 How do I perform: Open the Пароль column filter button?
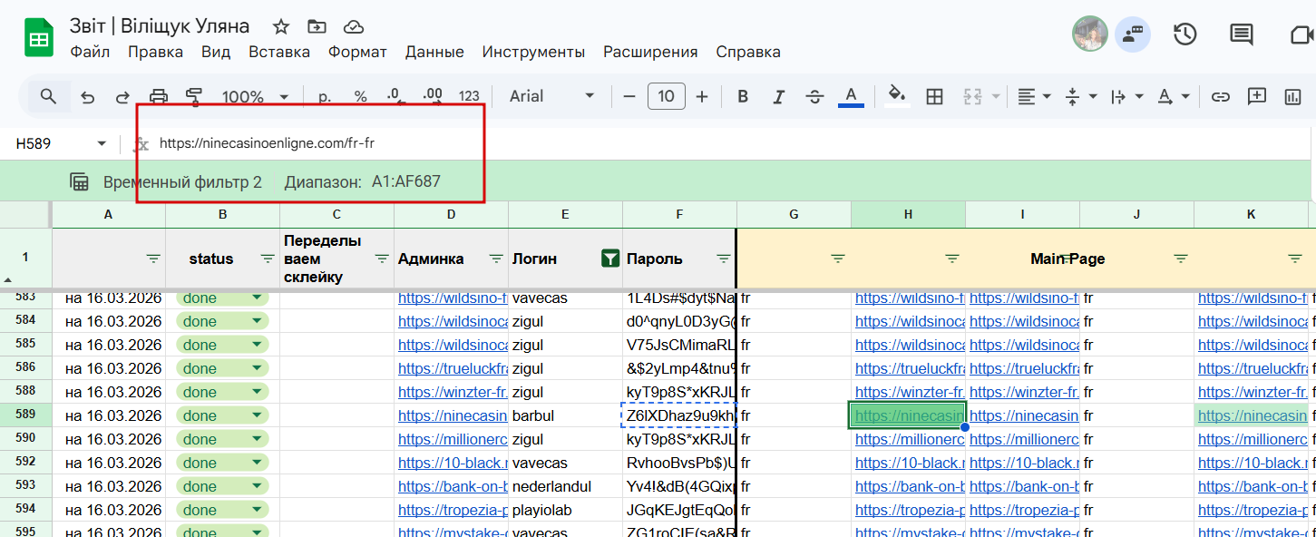tap(724, 259)
